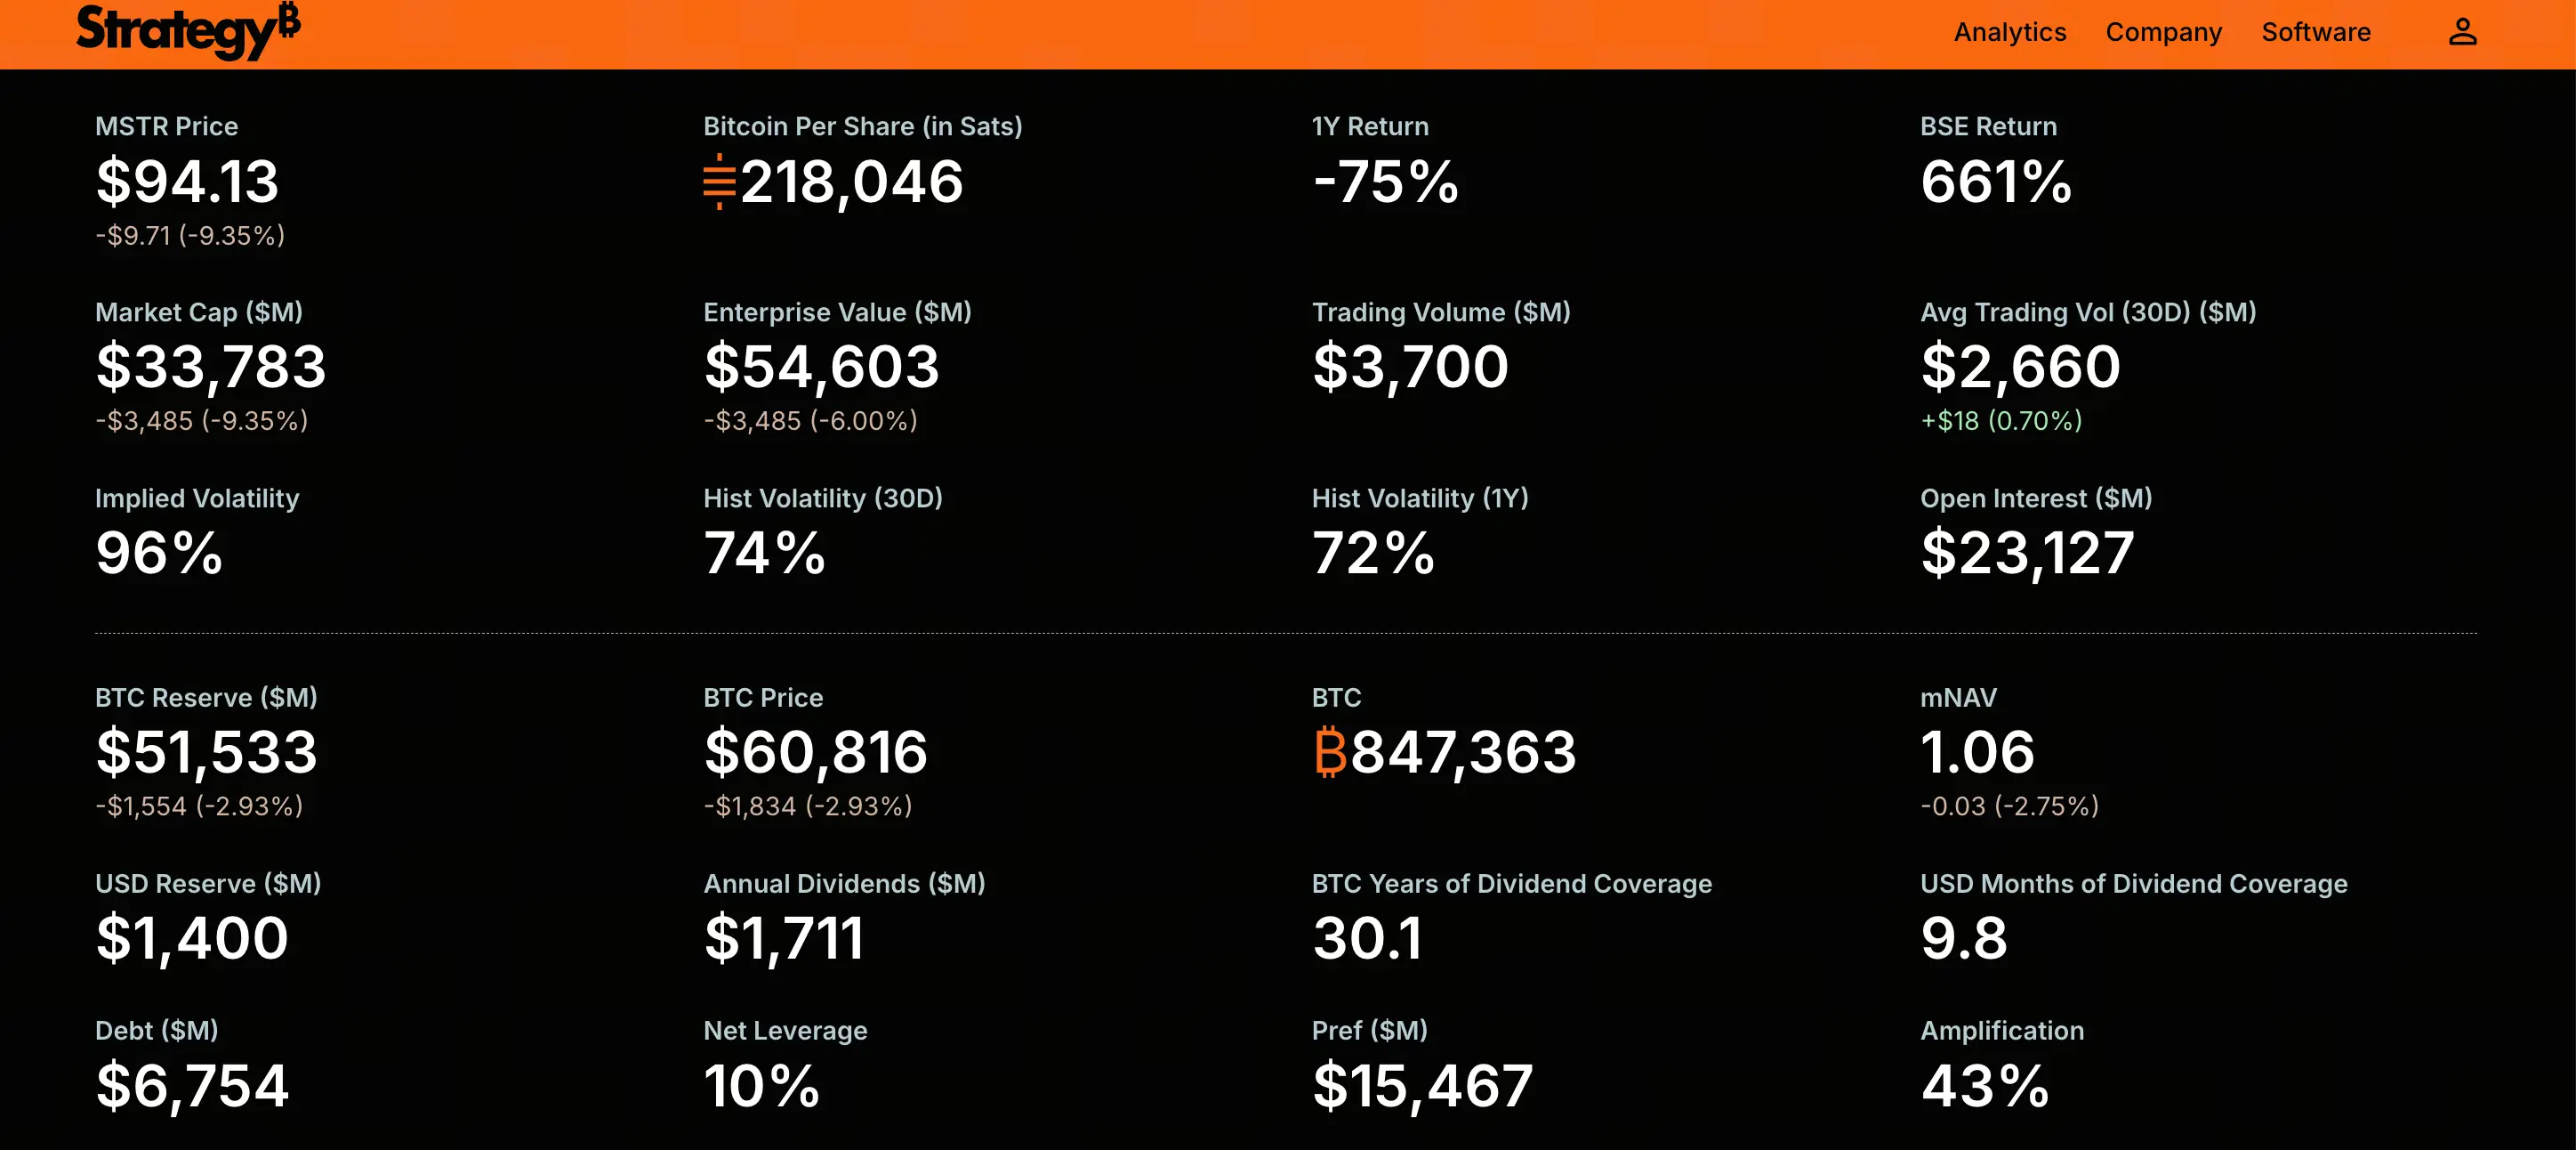This screenshot has height=1150, width=2576.
Task: Select the MSTR Price value $94.13
Action: 187,182
